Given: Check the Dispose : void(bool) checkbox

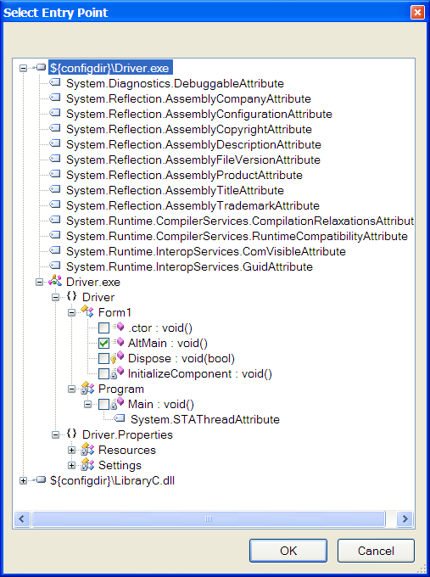Looking at the screenshot, I should pyautogui.click(x=103, y=358).
